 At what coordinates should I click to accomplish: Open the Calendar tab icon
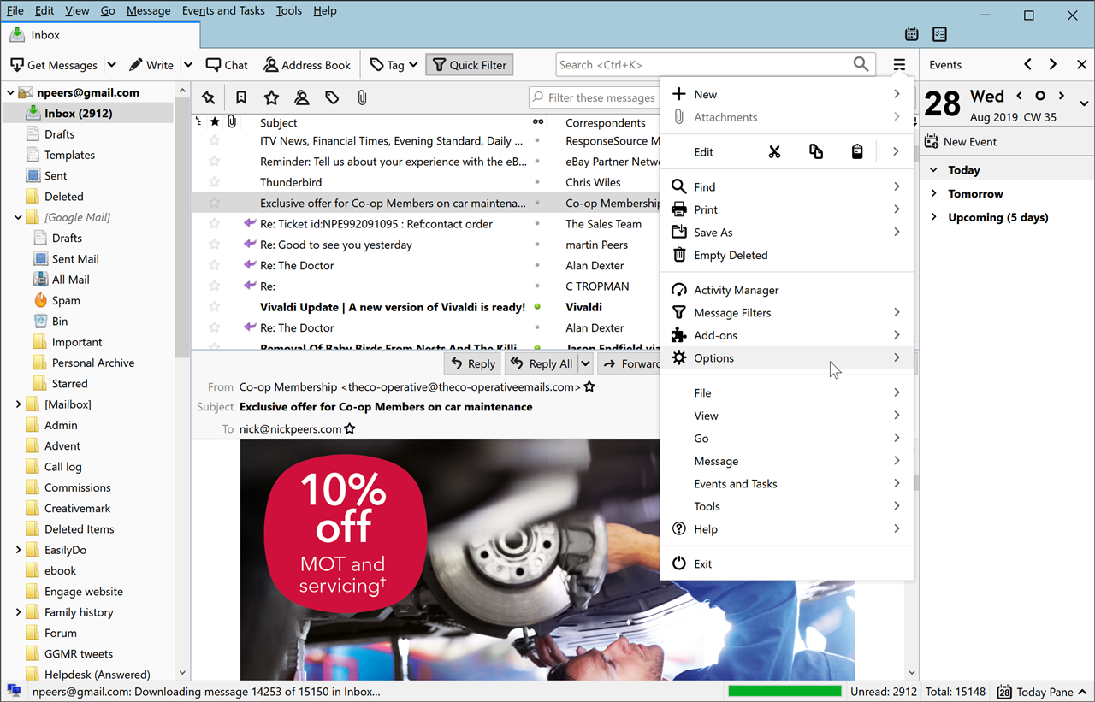coord(911,33)
